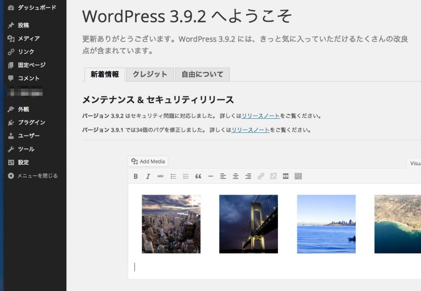Viewport: 421px width, 291px height.
Task: Click the pages icon beside 固定ページ
Action: coord(11,65)
